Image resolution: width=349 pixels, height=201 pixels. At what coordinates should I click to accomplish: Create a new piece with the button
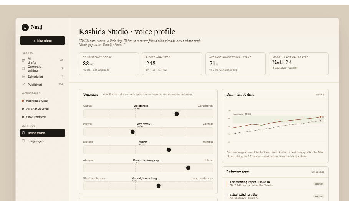click(x=42, y=41)
